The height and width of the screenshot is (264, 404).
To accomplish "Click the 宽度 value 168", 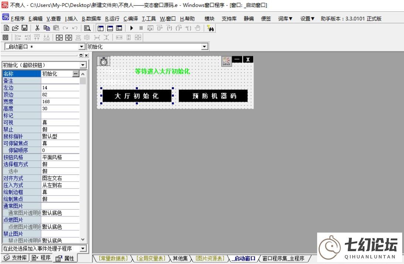I will [x=60, y=102].
